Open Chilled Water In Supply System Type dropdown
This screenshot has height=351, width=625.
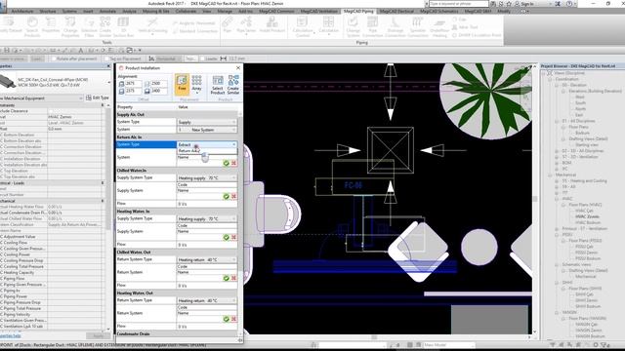(x=207, y=177)
